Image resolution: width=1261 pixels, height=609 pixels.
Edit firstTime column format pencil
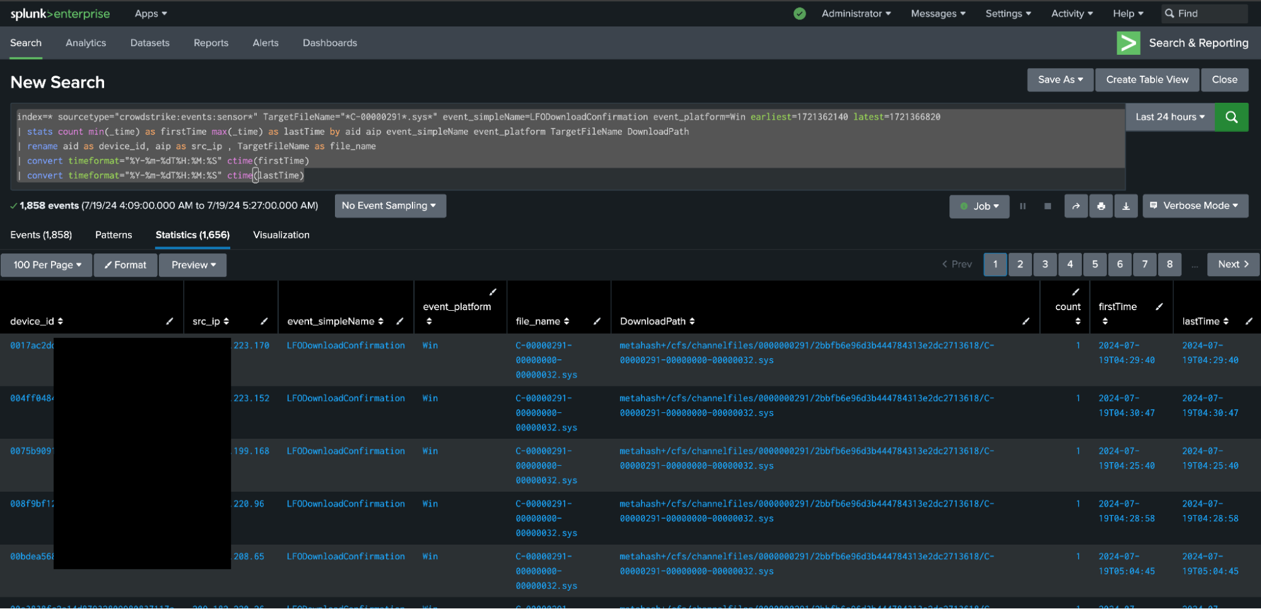[1159, 306]
